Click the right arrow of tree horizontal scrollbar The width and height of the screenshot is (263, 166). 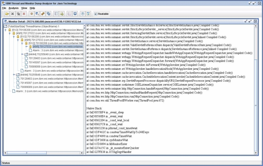point(82,153)
